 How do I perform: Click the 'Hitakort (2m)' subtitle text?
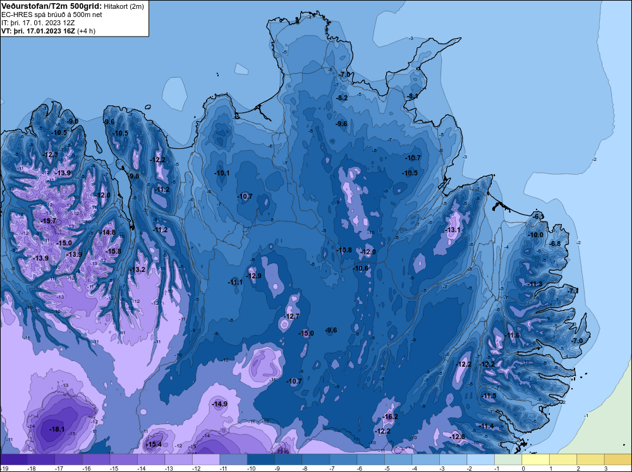(124, 6)
